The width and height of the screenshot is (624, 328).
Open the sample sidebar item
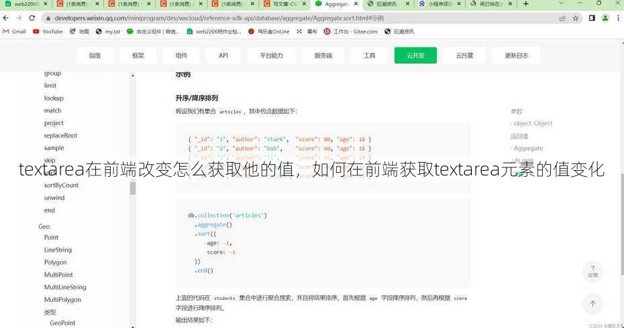coord(54,148)
